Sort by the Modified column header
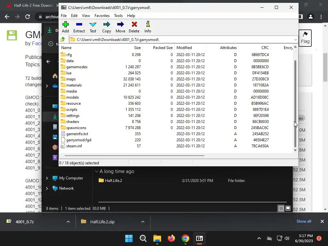This screenshot has height=246, width=328. click(x=190, y=48)
